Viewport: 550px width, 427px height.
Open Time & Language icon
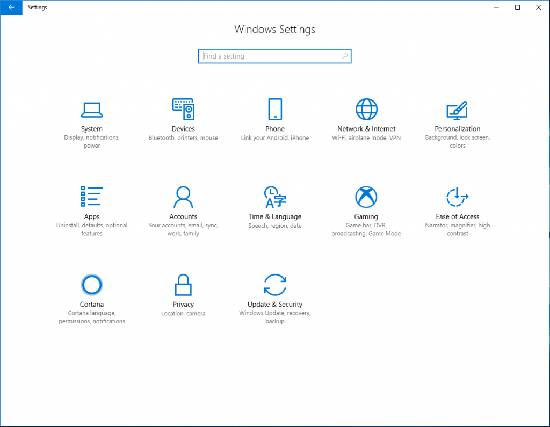coord(275,197)
